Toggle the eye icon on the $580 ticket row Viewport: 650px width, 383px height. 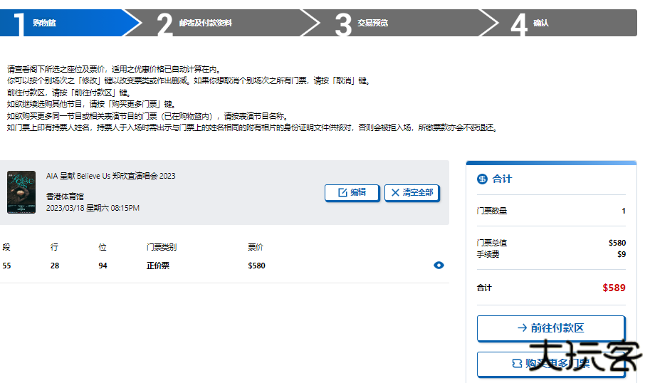point(439,266)
